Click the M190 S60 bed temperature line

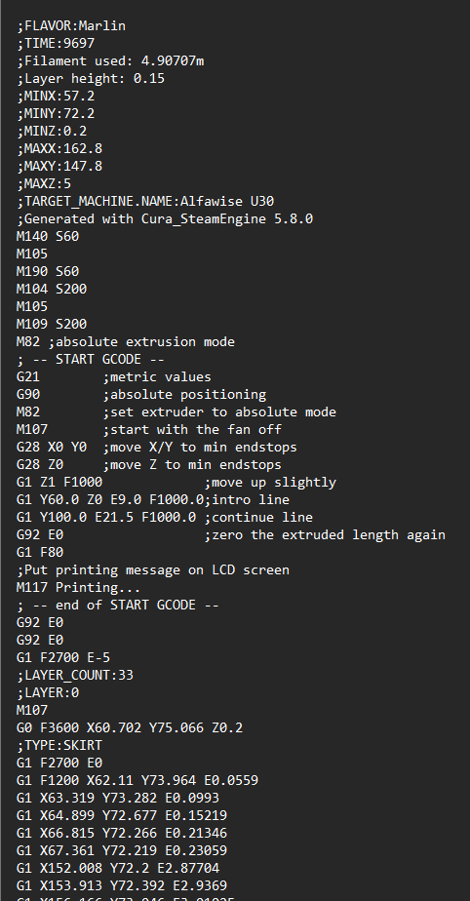(x=48, y=271)
